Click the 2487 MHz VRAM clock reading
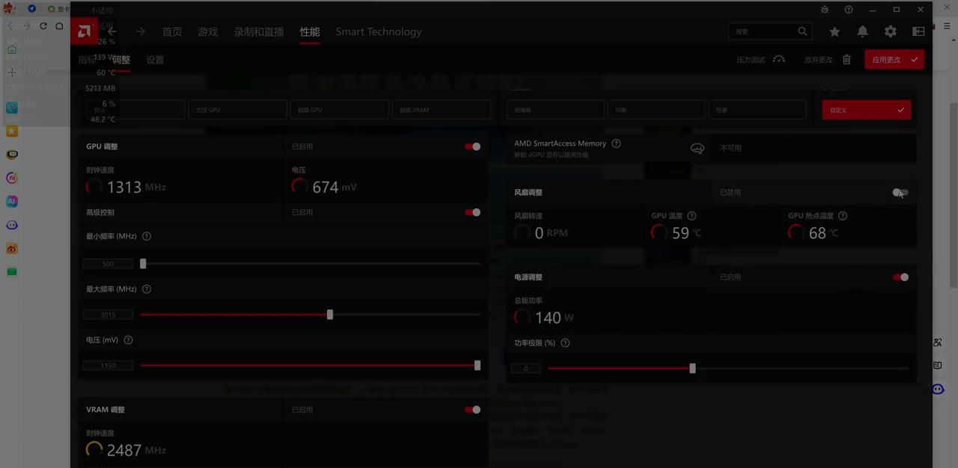958x468 pixels. pos(136,450)
